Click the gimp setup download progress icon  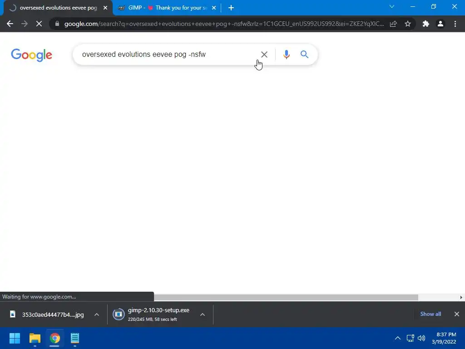(x=119, y=314)
